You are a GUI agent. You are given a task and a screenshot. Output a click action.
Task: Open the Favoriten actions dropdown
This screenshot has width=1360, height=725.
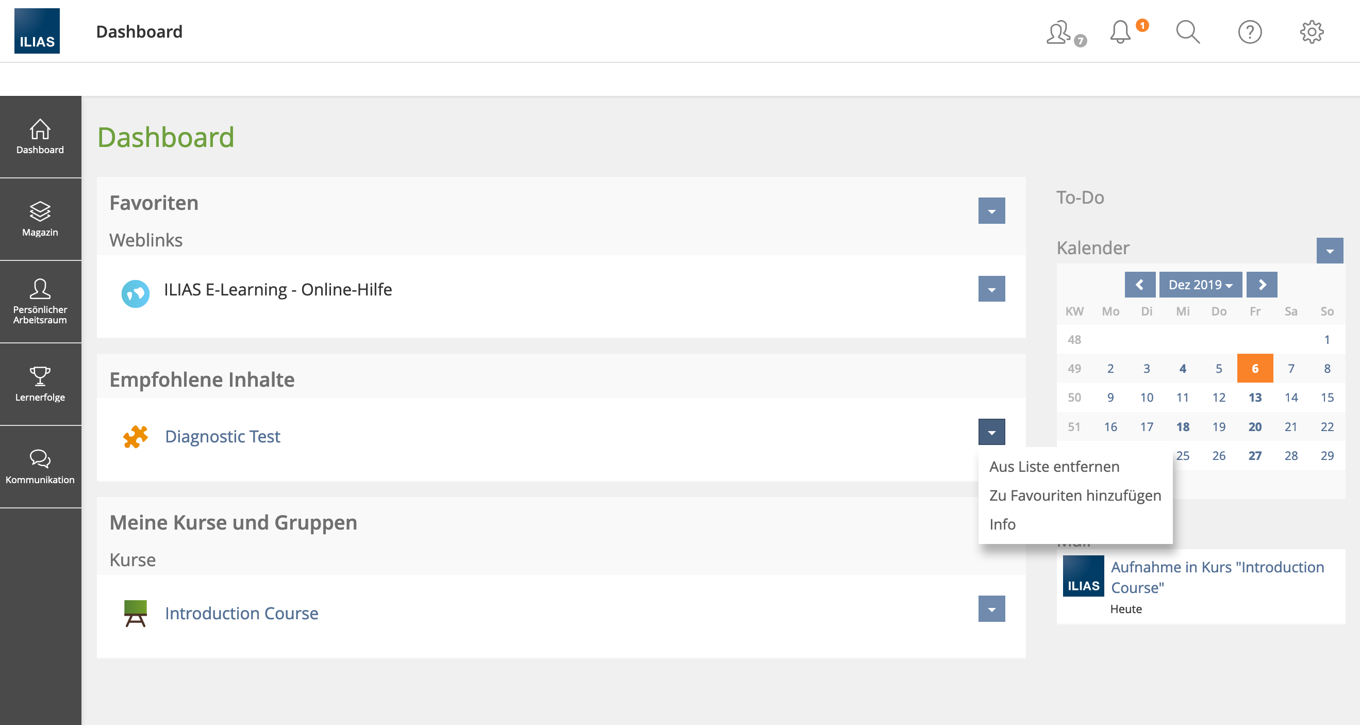pos(992,211)
